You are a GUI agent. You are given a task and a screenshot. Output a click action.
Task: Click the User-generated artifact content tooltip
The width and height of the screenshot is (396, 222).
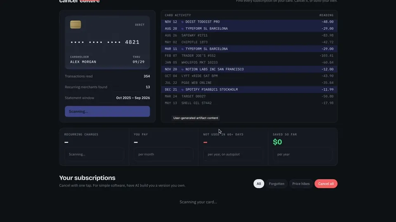196,118
